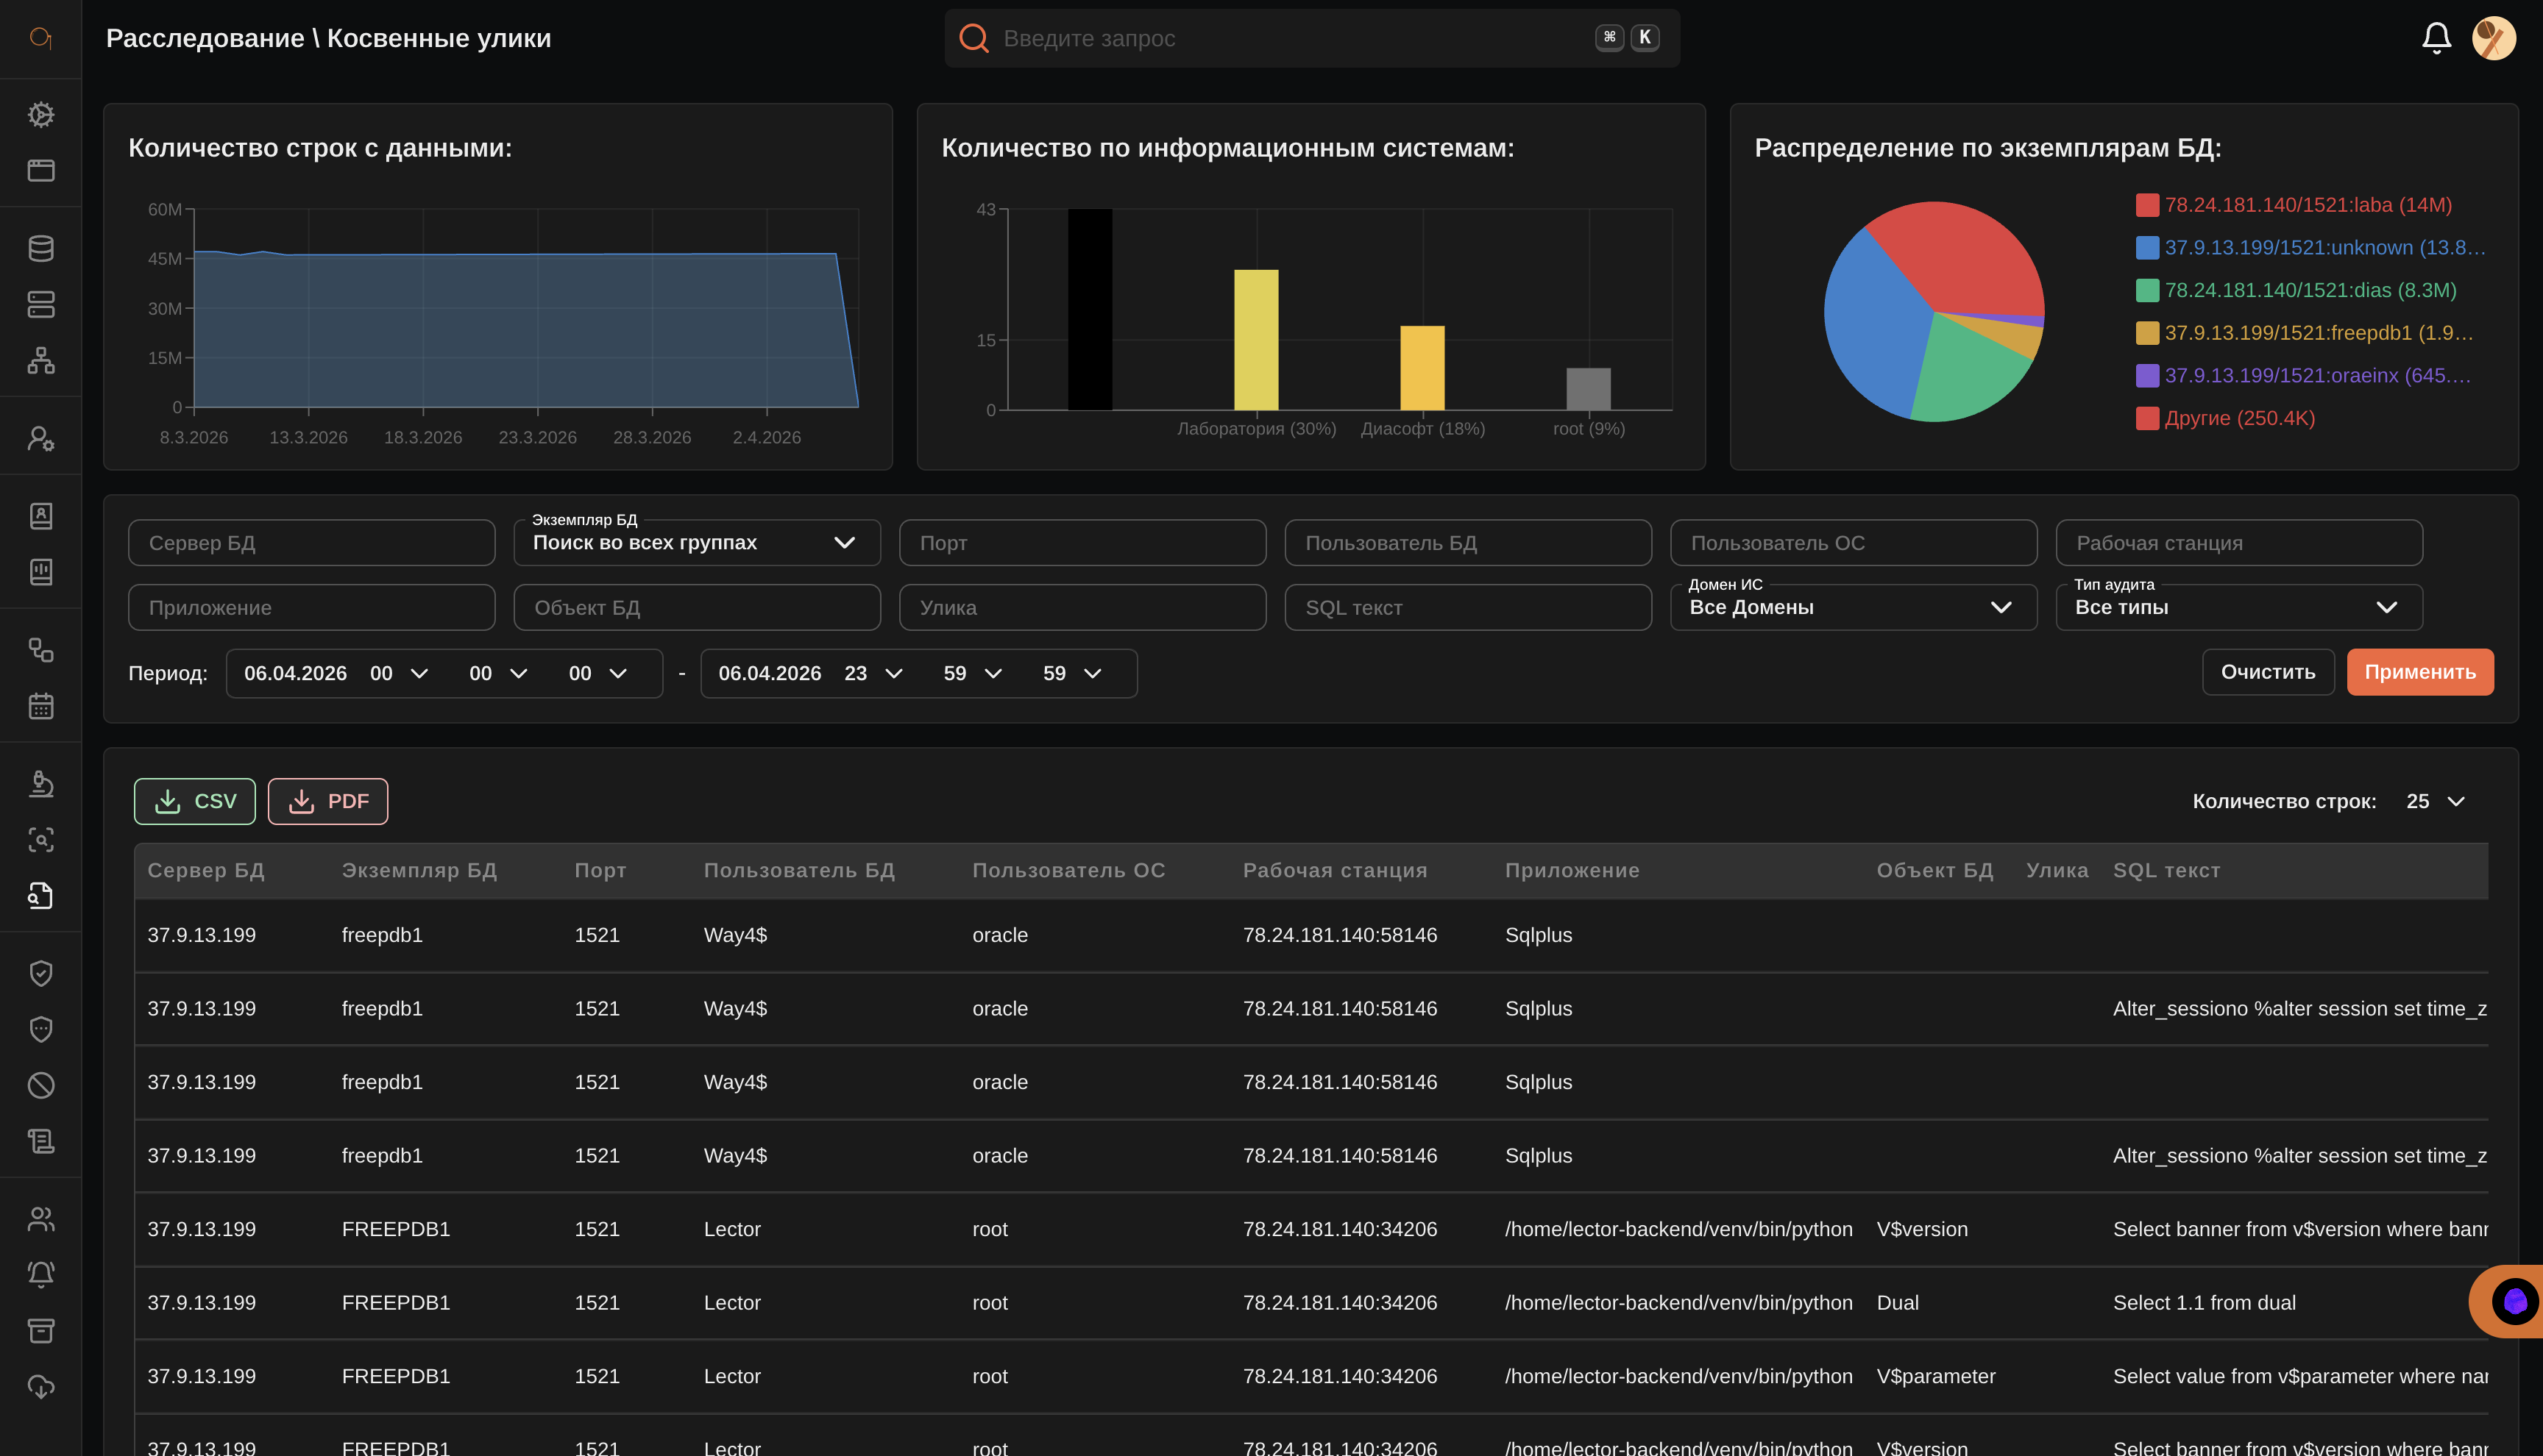Open the Домен ИС dropdown
The image size is (2543, 1456).
pos(1853,608)
